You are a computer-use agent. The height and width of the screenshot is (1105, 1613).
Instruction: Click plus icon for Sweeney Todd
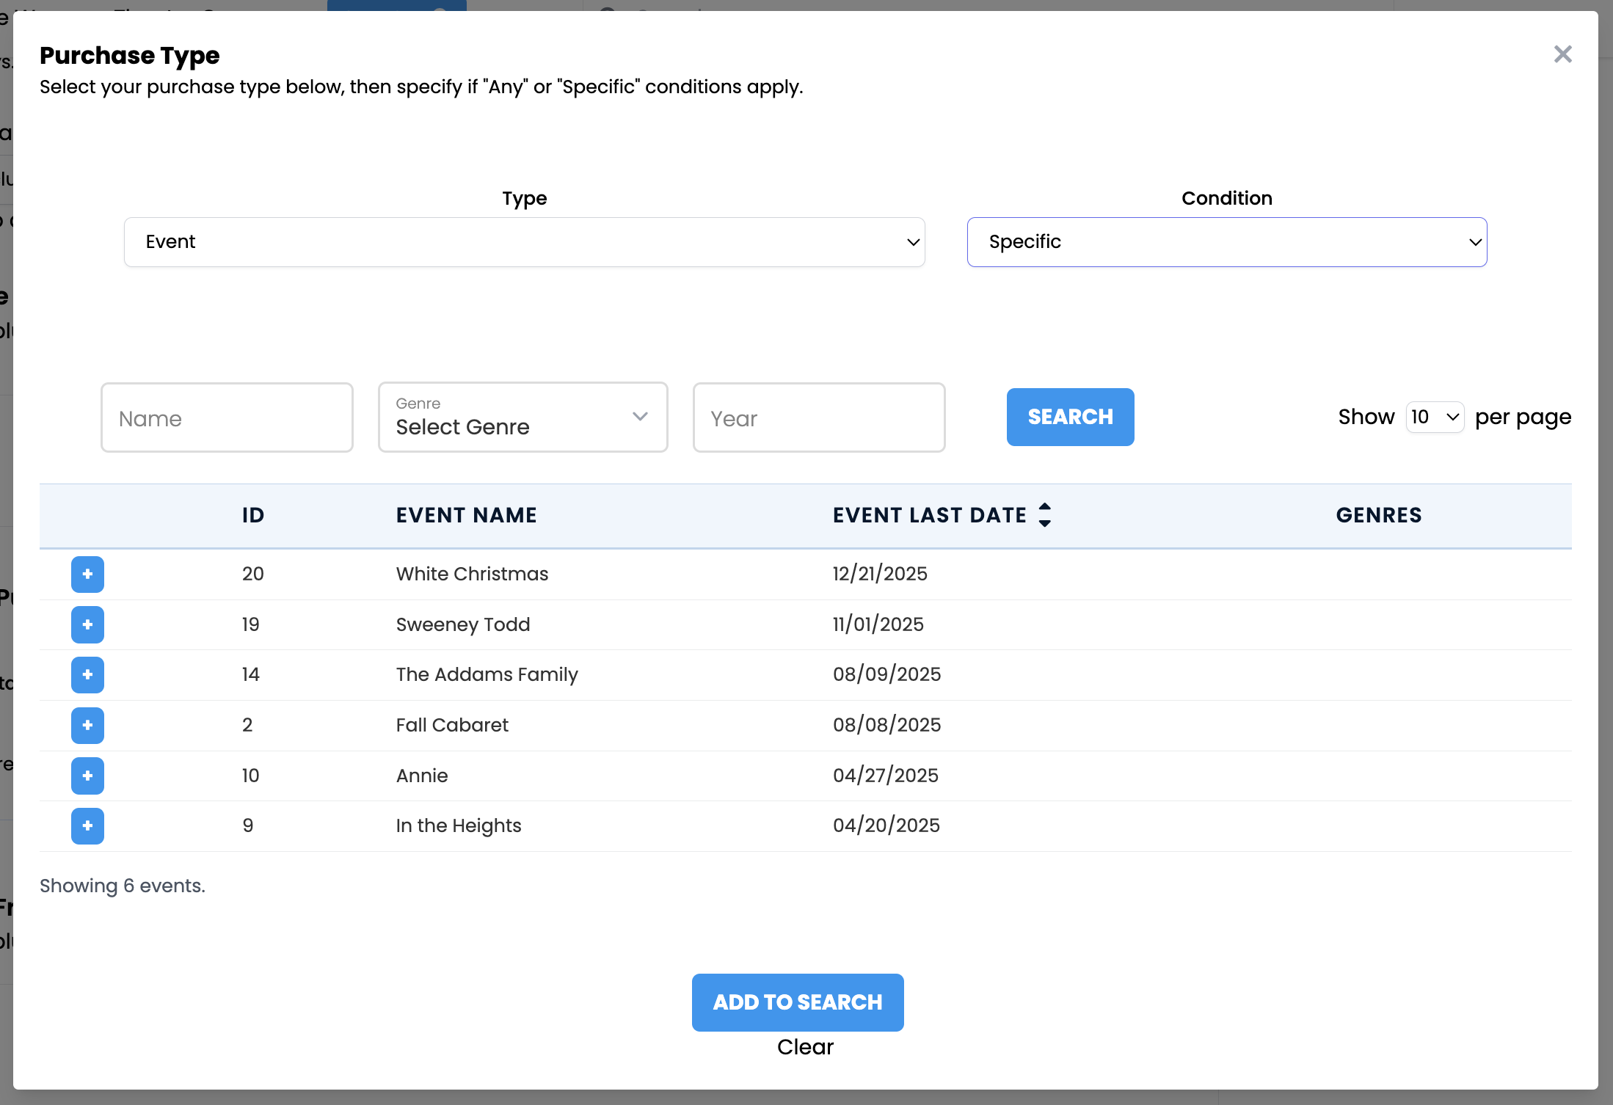(x=87, y=624)
